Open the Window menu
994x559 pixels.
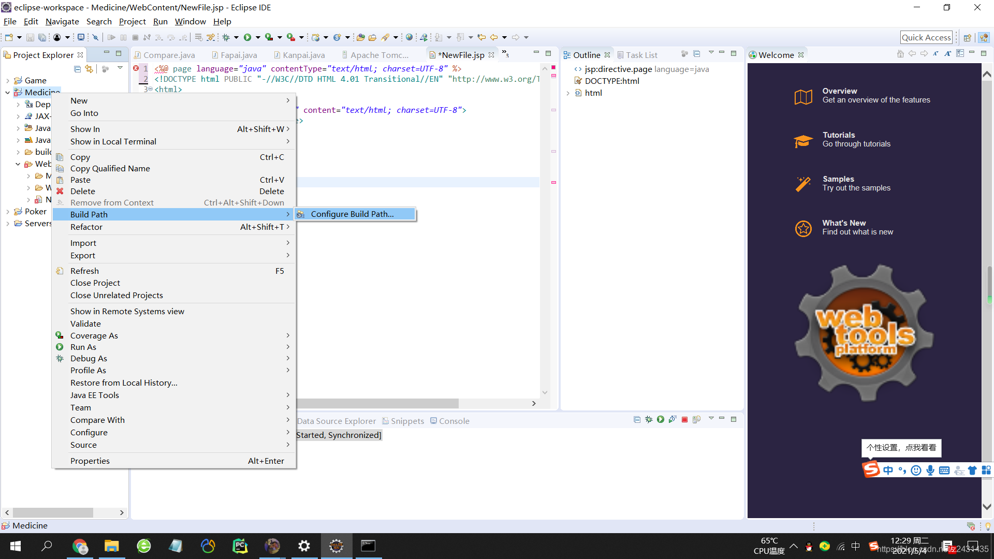coord(190,22)
